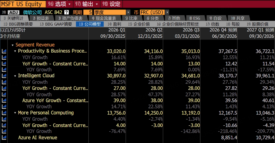This screenshot has height=143, width=275.
Task: Open chart icon beside Intelligent Cloud row
Action: (x=4, y=76)
